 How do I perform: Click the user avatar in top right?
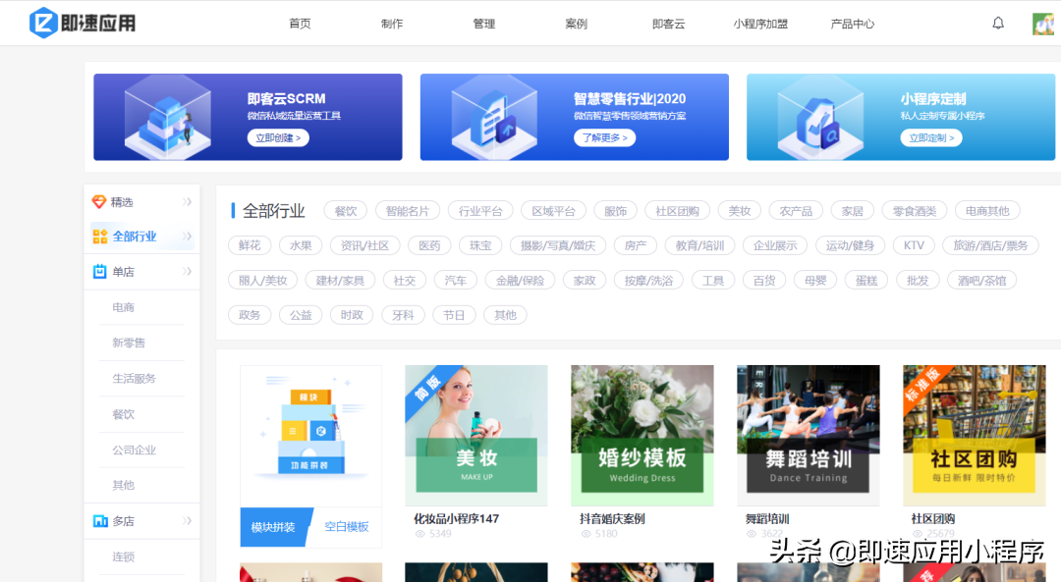[1043, 23]
